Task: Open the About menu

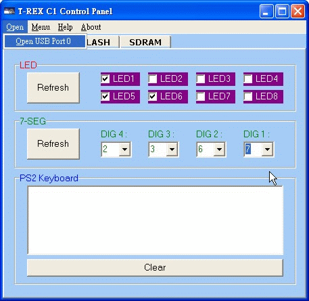Action: point(91,27)
